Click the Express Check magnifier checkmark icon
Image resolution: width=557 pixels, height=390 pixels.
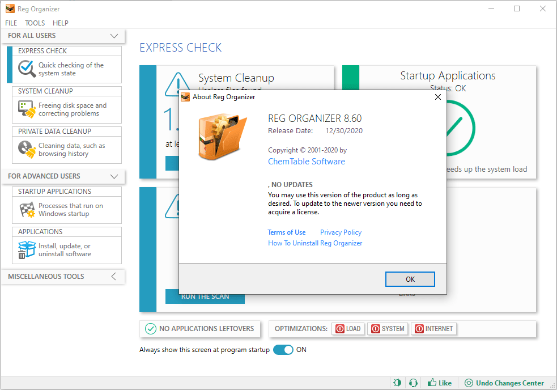(x=27, y=69)
